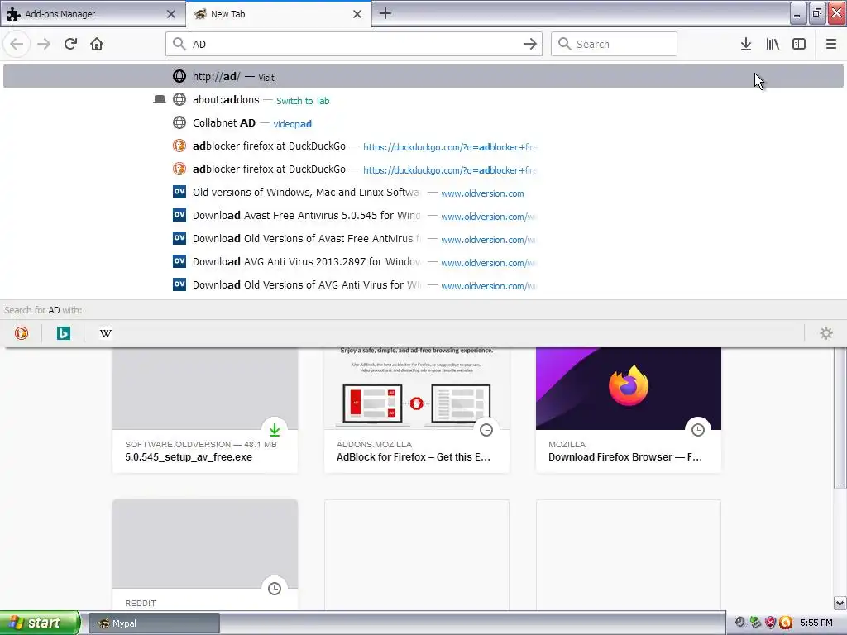Reload the current page
The width and height of the screenshot is (847, 635).
click(70, 44)
